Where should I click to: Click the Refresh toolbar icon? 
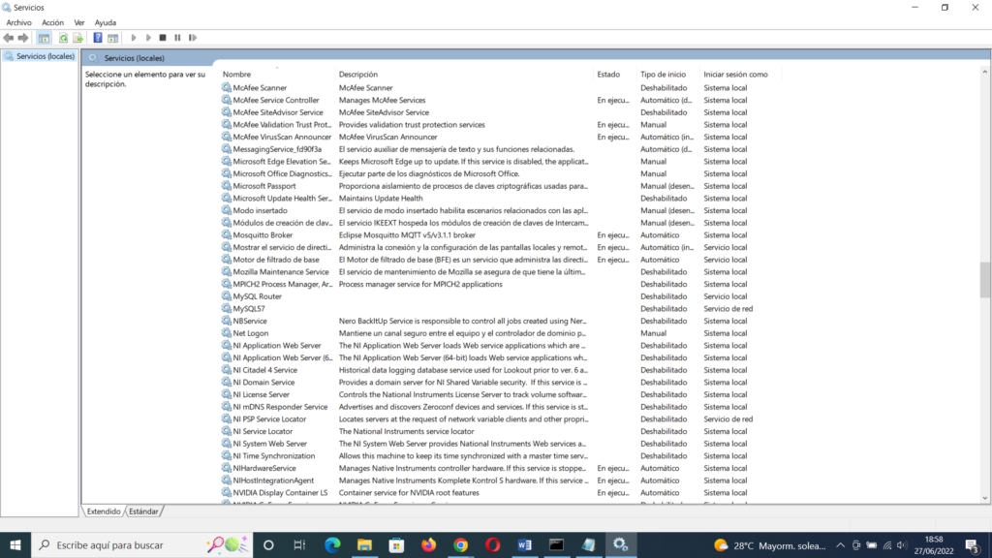pos(63,38)
